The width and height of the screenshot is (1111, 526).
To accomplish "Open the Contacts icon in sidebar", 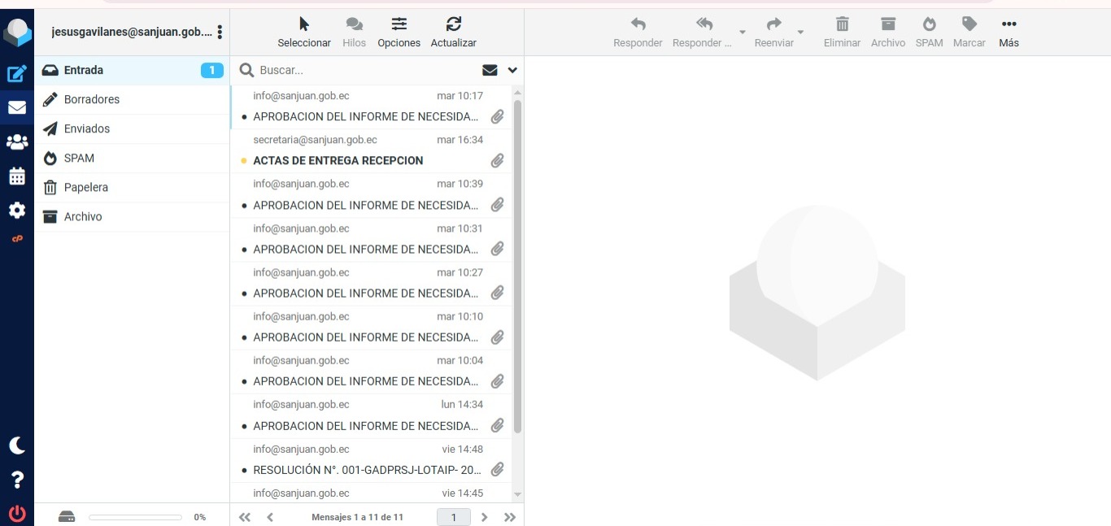I will click(16, 142).
